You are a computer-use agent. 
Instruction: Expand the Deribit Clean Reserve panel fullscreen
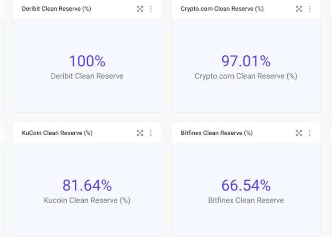[140, 9]
